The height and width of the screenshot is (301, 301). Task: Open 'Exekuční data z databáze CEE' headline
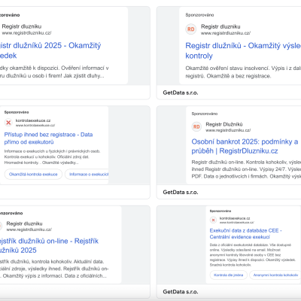(x=246, y=233)
